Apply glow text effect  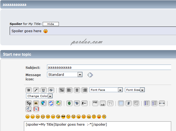coord(69,103)
